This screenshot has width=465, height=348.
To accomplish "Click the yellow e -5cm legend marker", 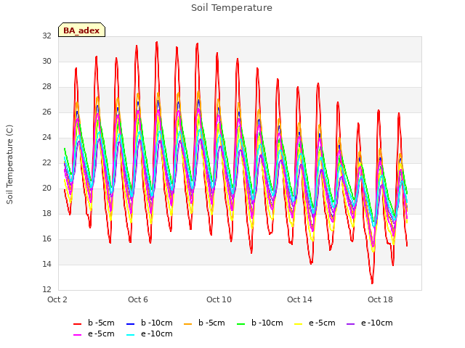I will (x=299, y=324).
